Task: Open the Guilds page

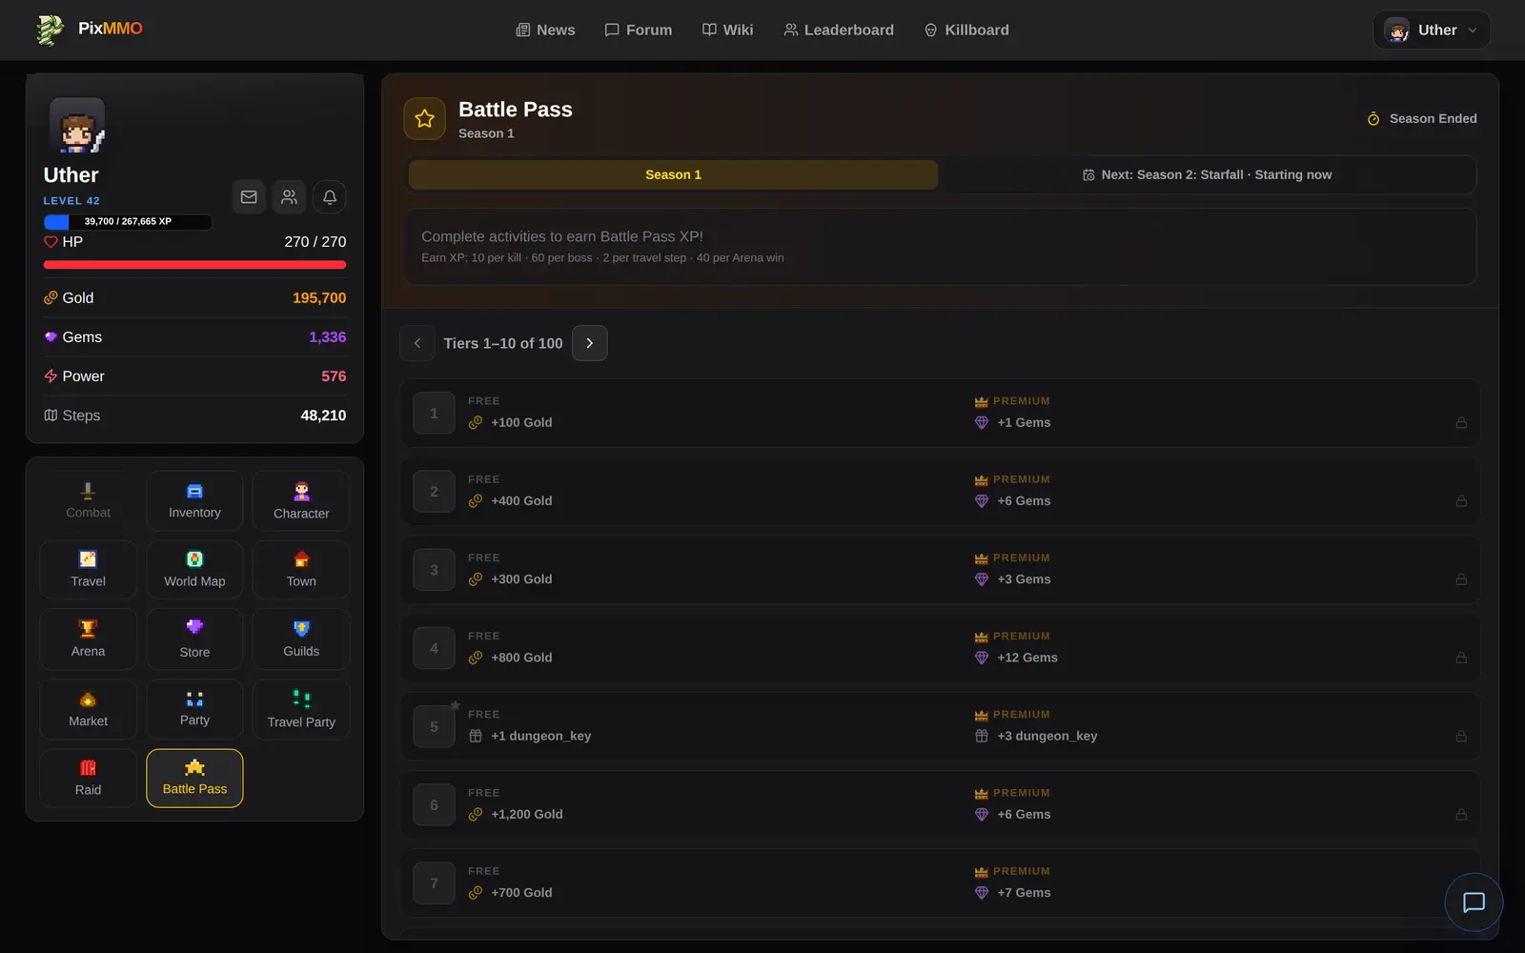Action: [301, 639]
